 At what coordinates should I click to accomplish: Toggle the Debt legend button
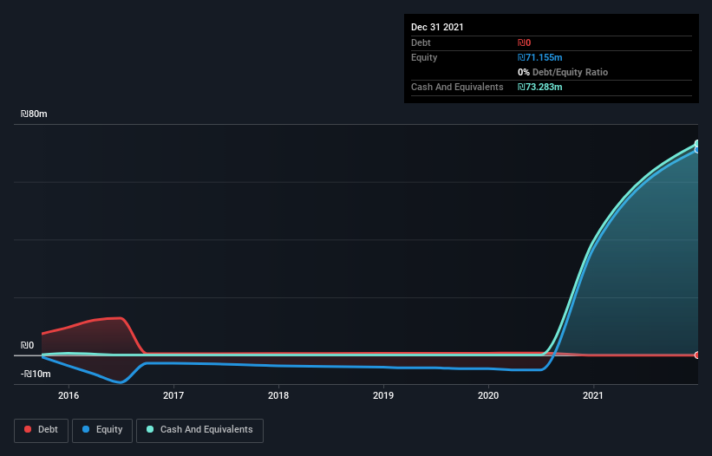(x=41, y=430)
